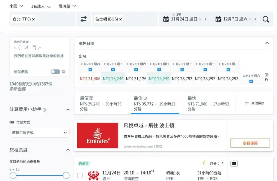Click the 評分： 4 rating text
The height and width of the screenshot is (181, 277).
pyautogui.click(x=217, y=164)
